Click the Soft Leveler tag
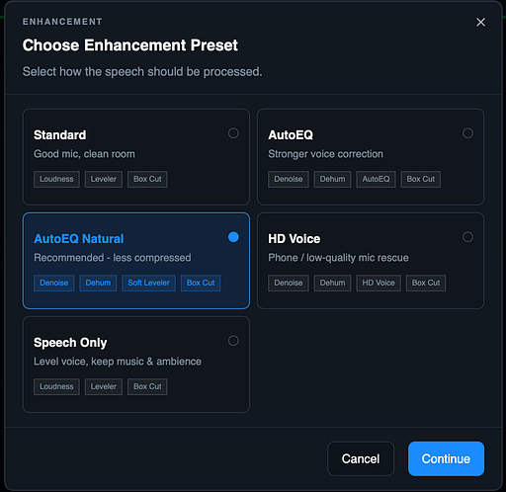This screenshot has height=492, width=506. click(148, 283)
